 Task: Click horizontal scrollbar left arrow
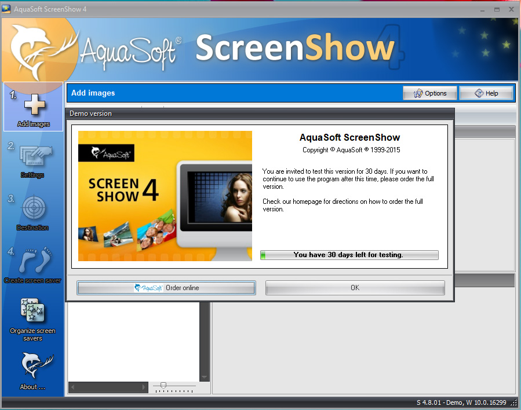[x=73, y=387]
